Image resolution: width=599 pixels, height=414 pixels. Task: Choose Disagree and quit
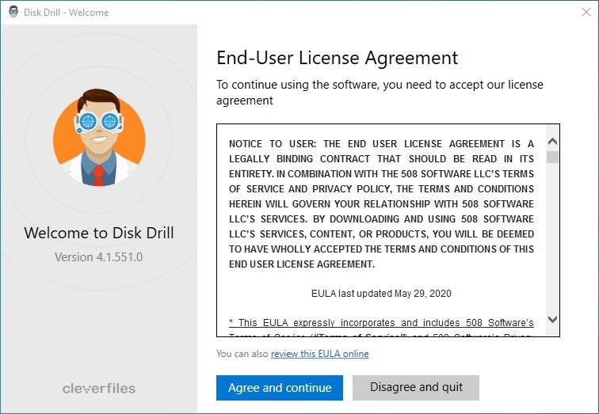pos(416,388)
